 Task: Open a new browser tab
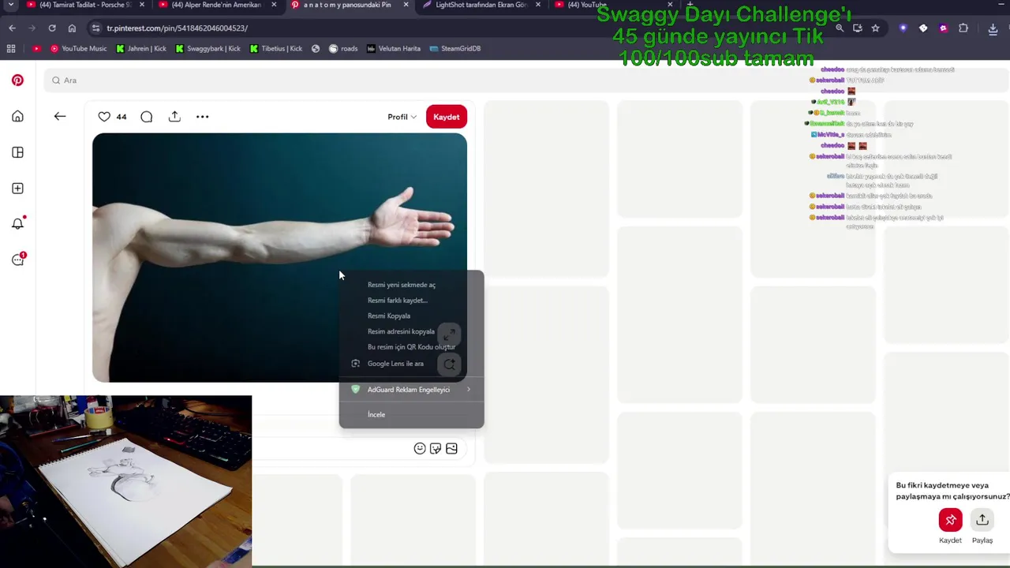click(690, 5)
